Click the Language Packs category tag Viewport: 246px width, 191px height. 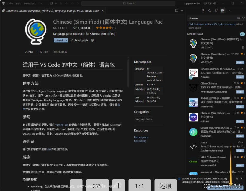point(143,119)
